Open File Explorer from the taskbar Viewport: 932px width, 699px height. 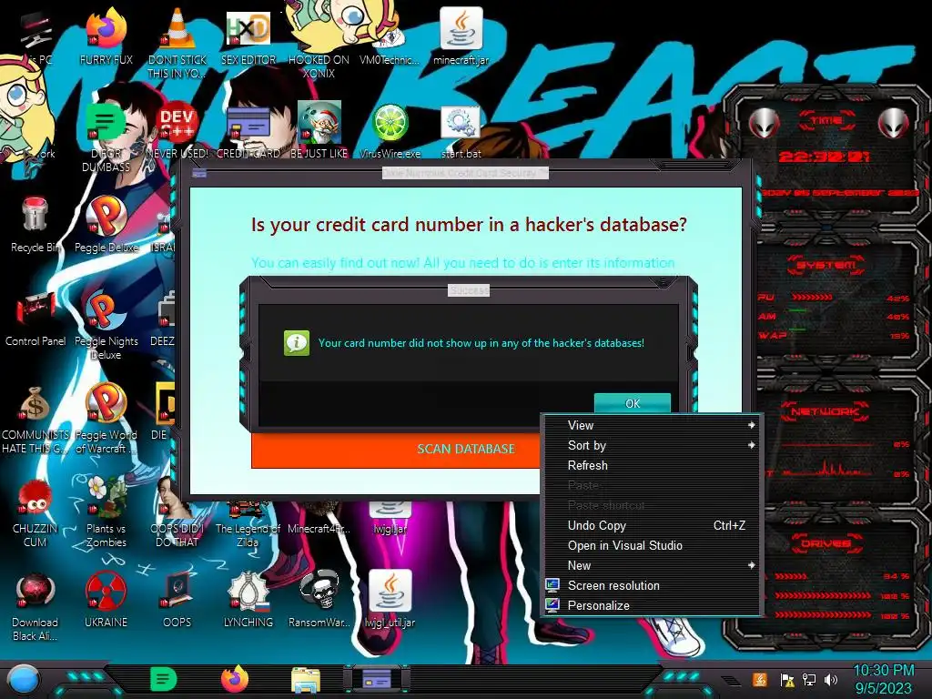[306, 680]
